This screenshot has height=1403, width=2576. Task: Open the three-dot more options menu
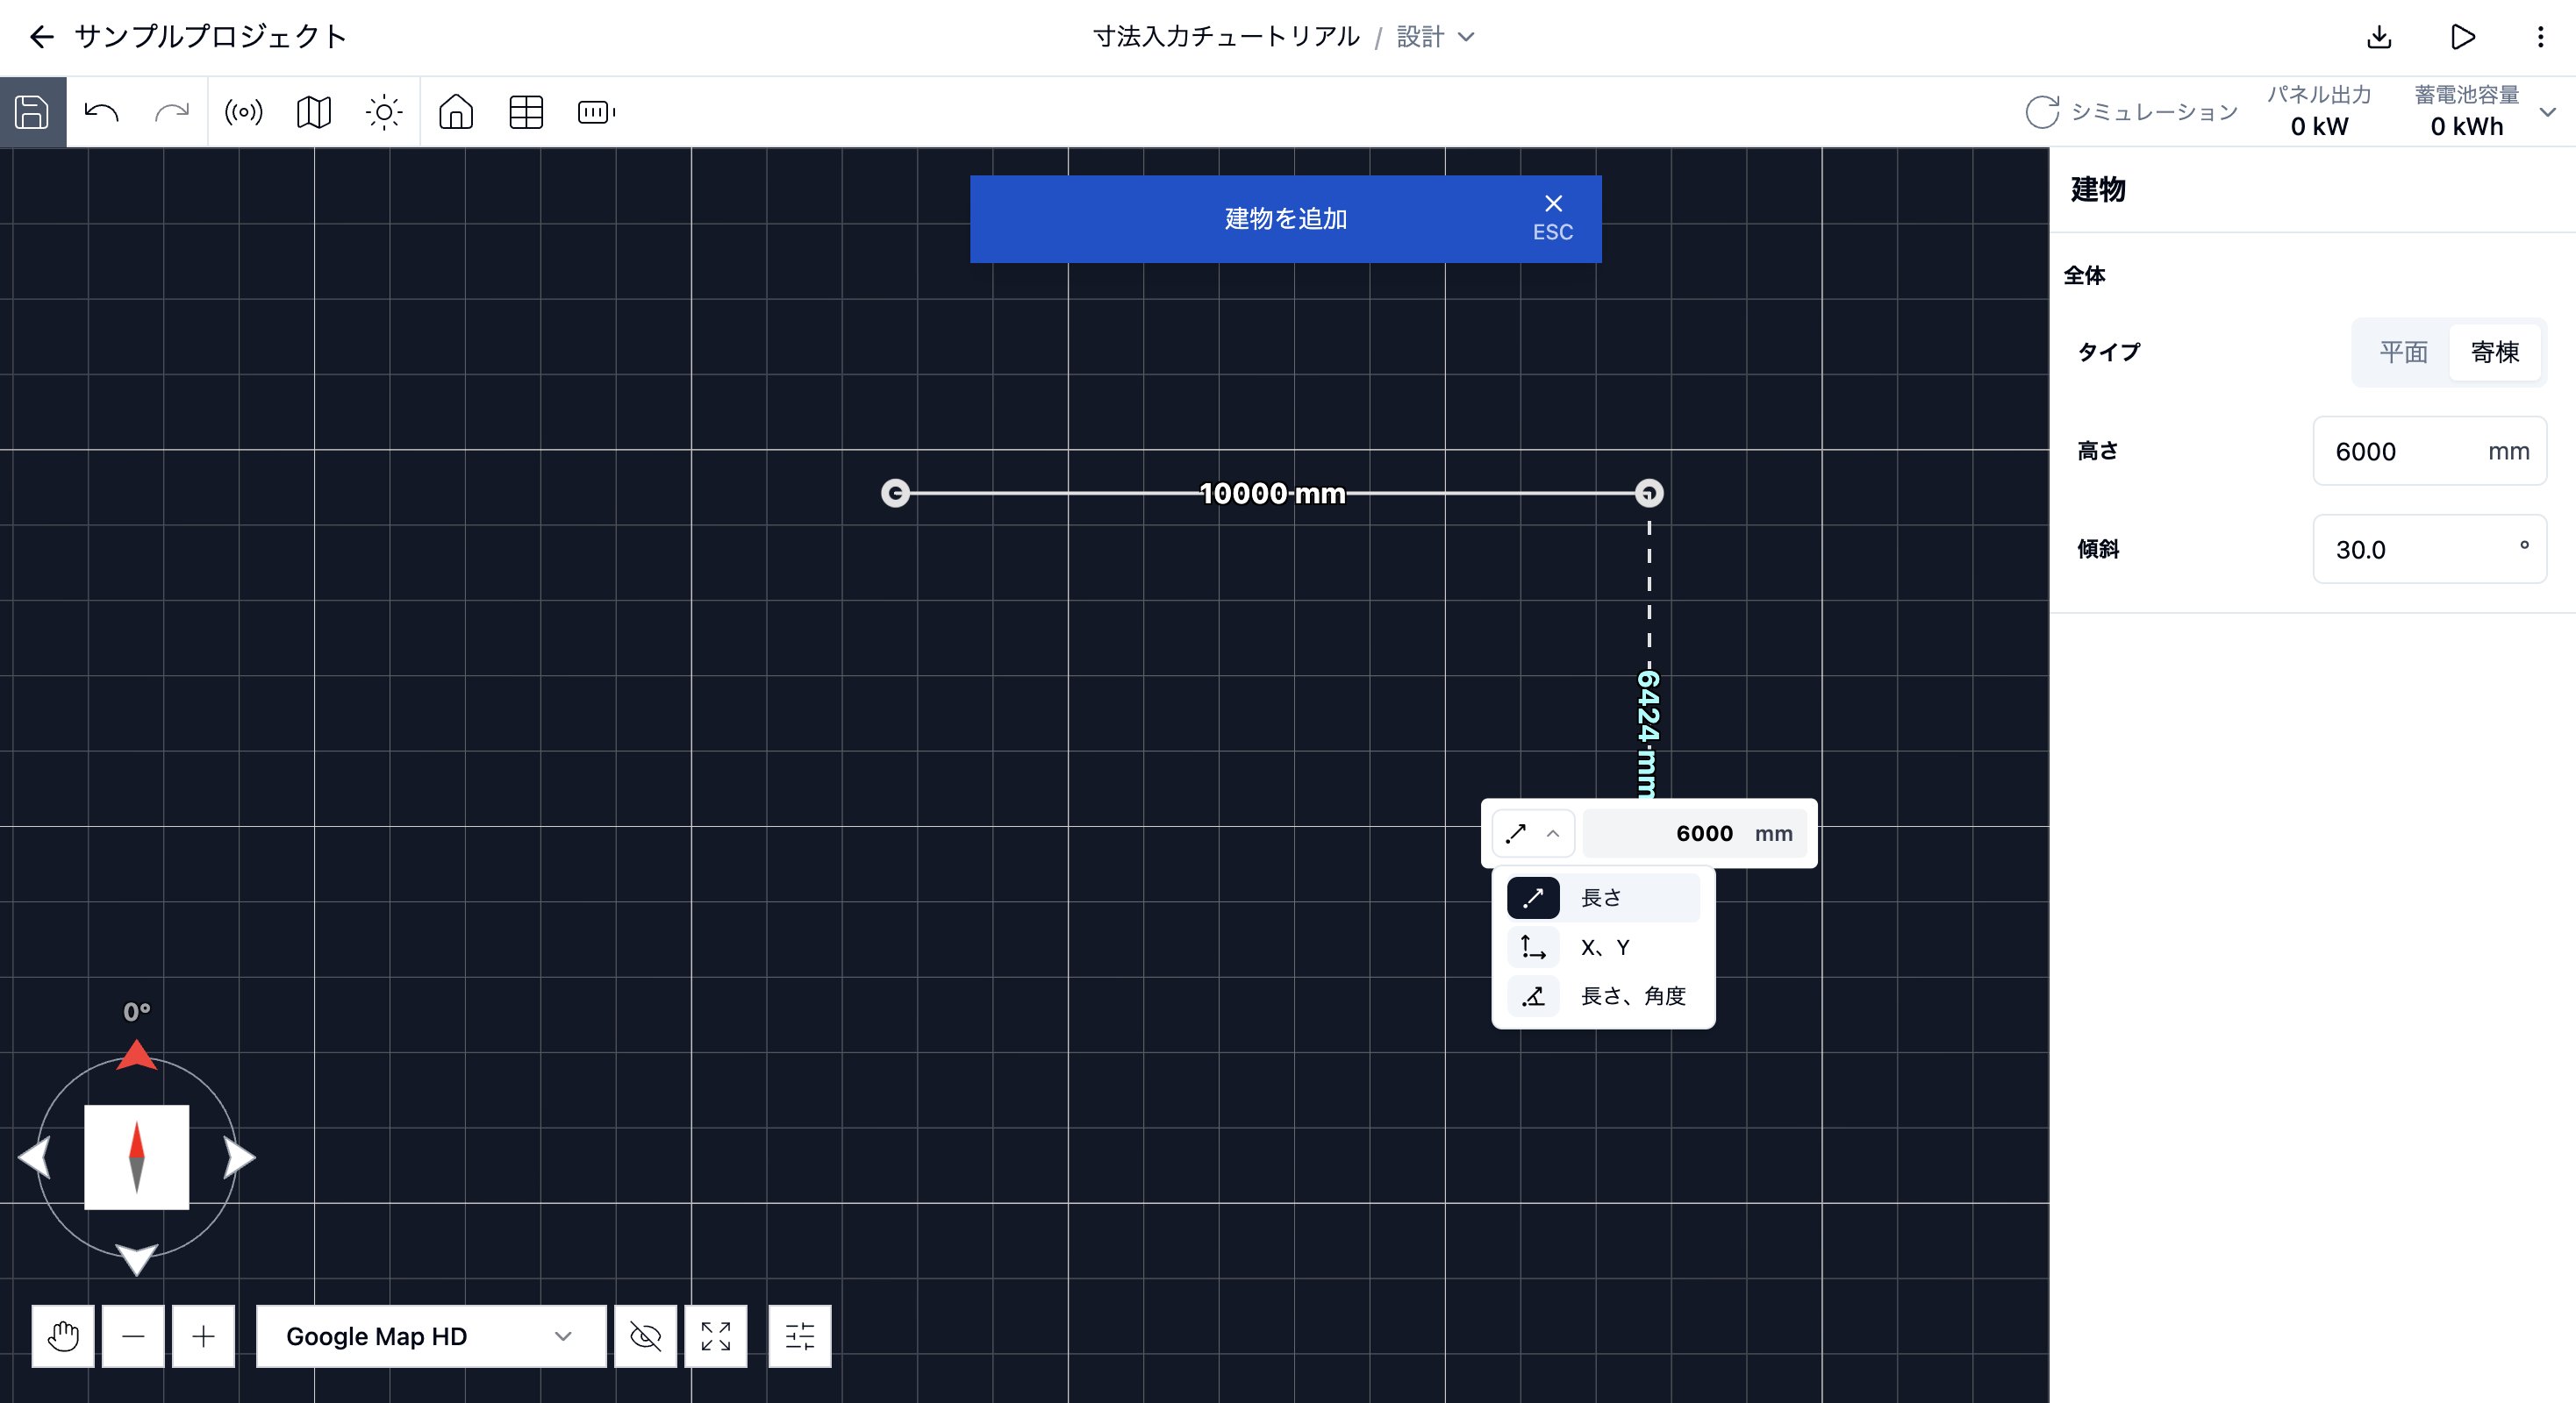[2540, 37]
